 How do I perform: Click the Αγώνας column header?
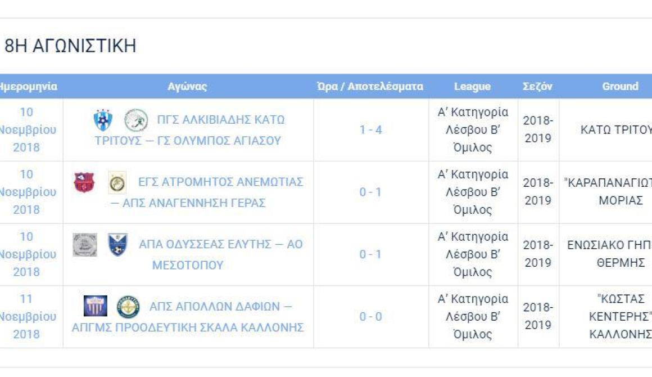click(187, 87)
